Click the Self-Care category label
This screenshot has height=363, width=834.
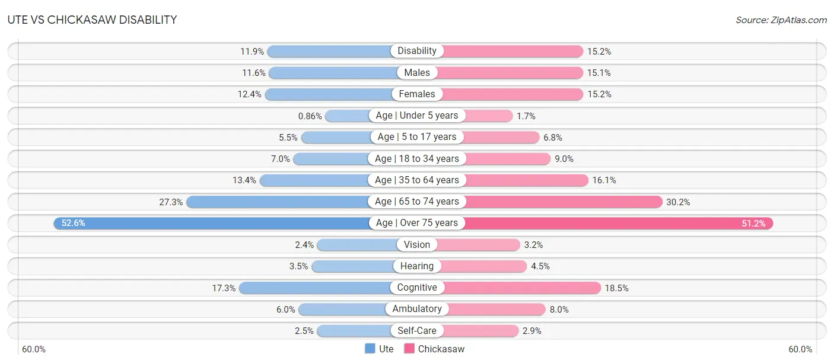tap(417, 330)
